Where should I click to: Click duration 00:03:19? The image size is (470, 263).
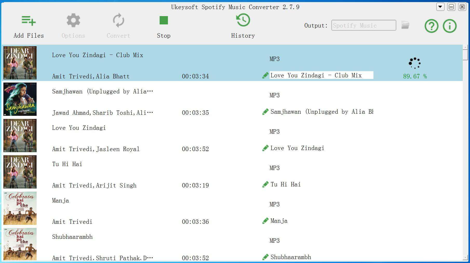[x=195, y=185]
